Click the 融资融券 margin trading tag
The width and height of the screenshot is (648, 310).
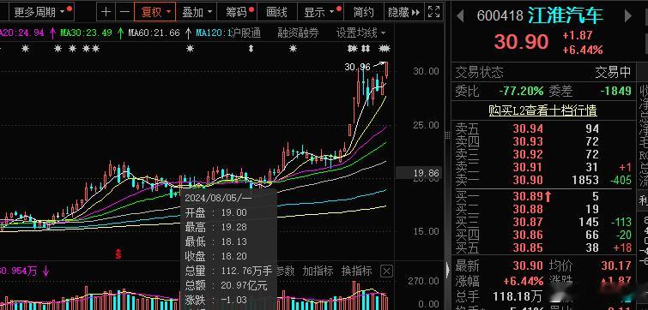pos(298,33)
